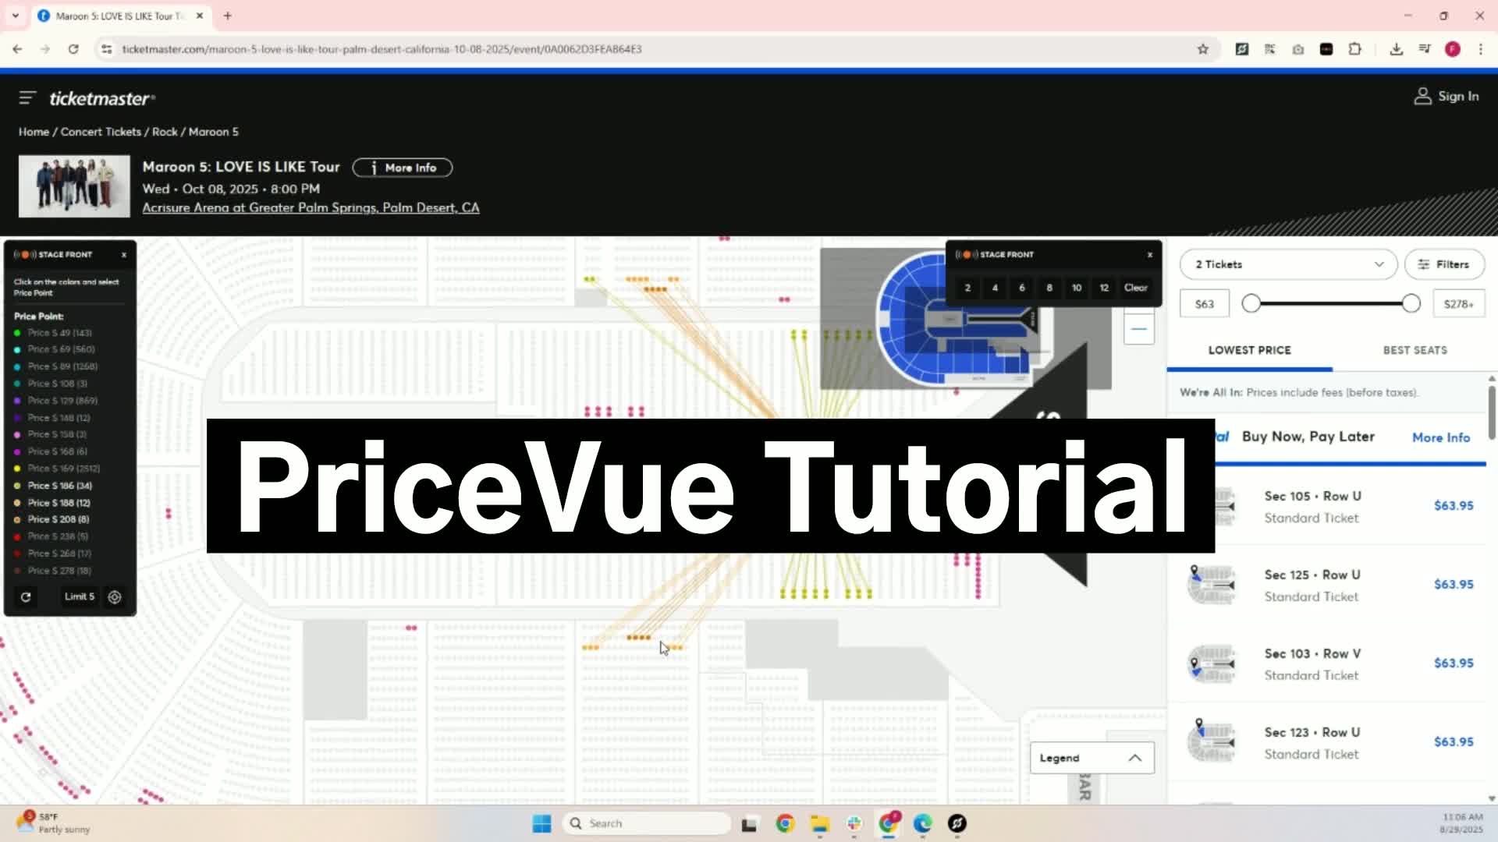The image size is (1498, 842).
Task: Click the maximum price slider handle
Action: tap(1411, 303)
